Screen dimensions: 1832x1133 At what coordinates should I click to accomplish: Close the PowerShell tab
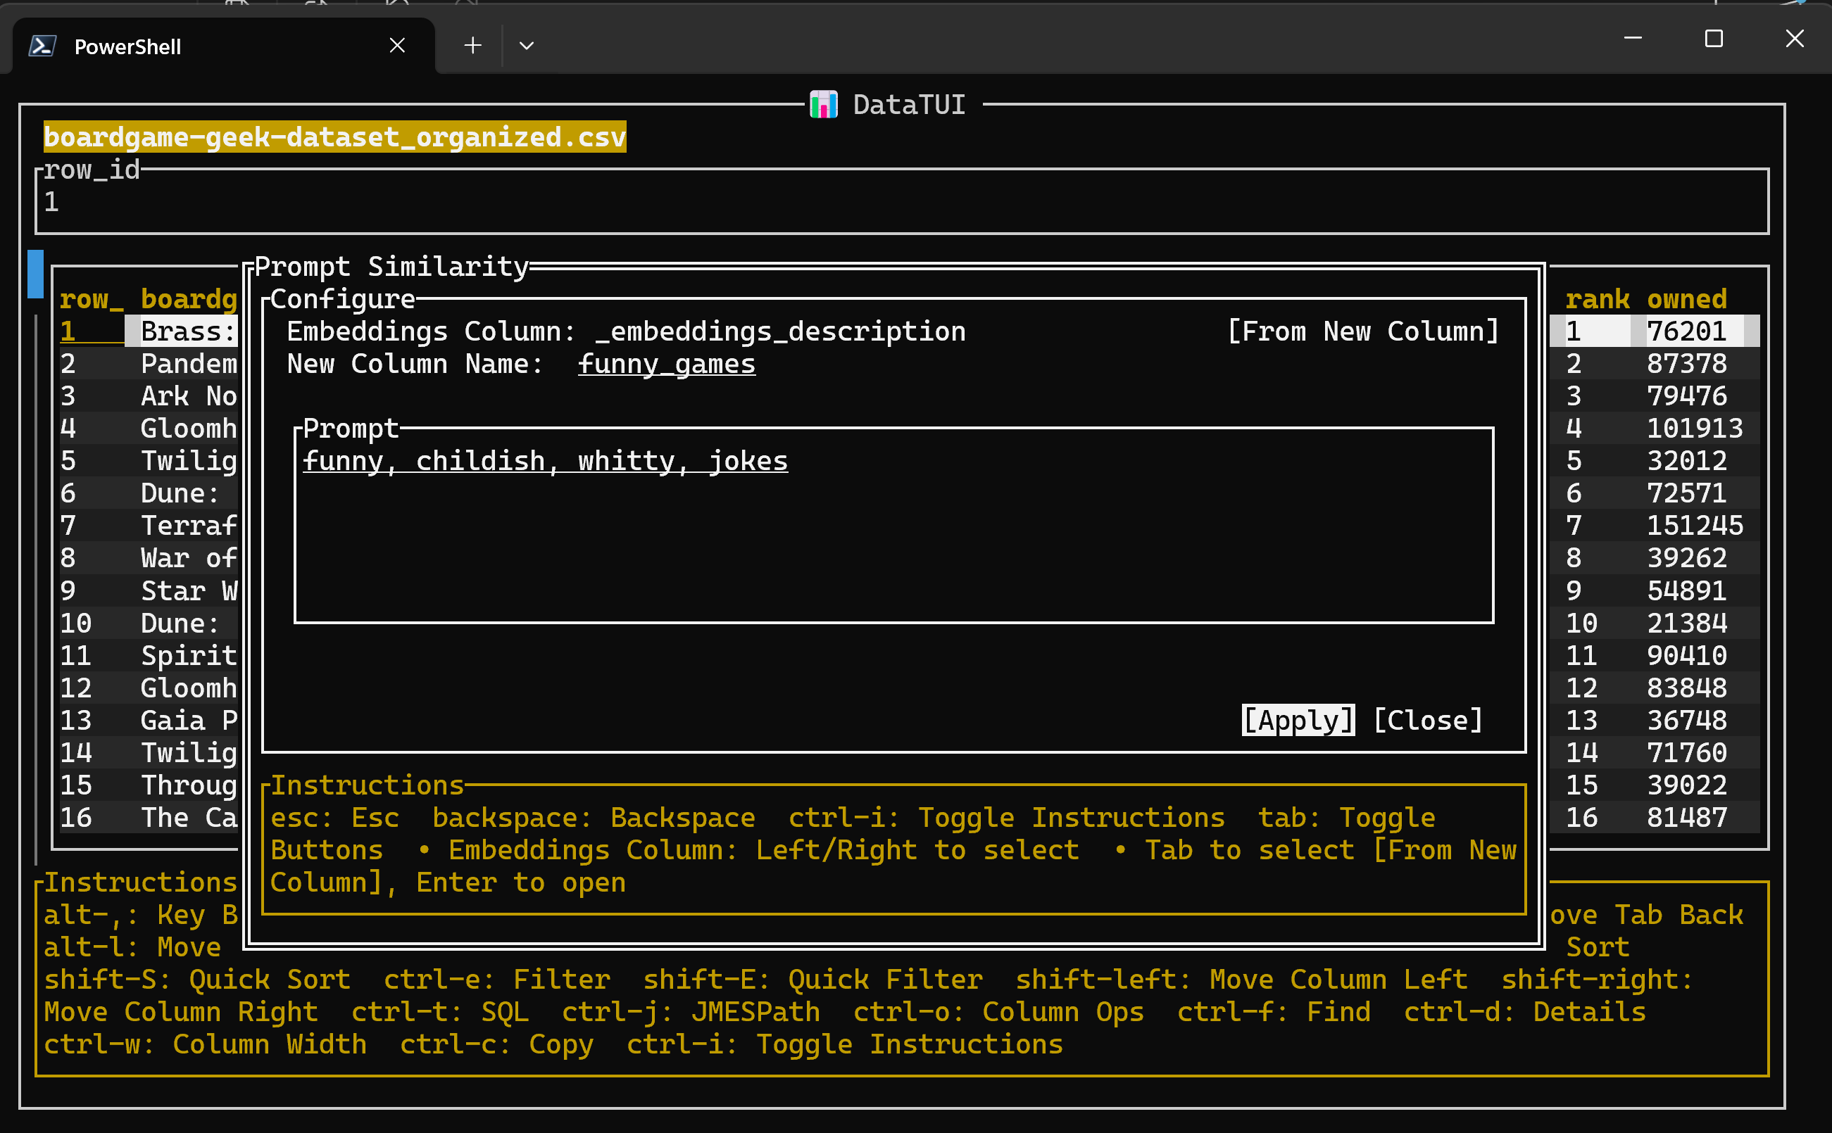(x=397, y=46)
